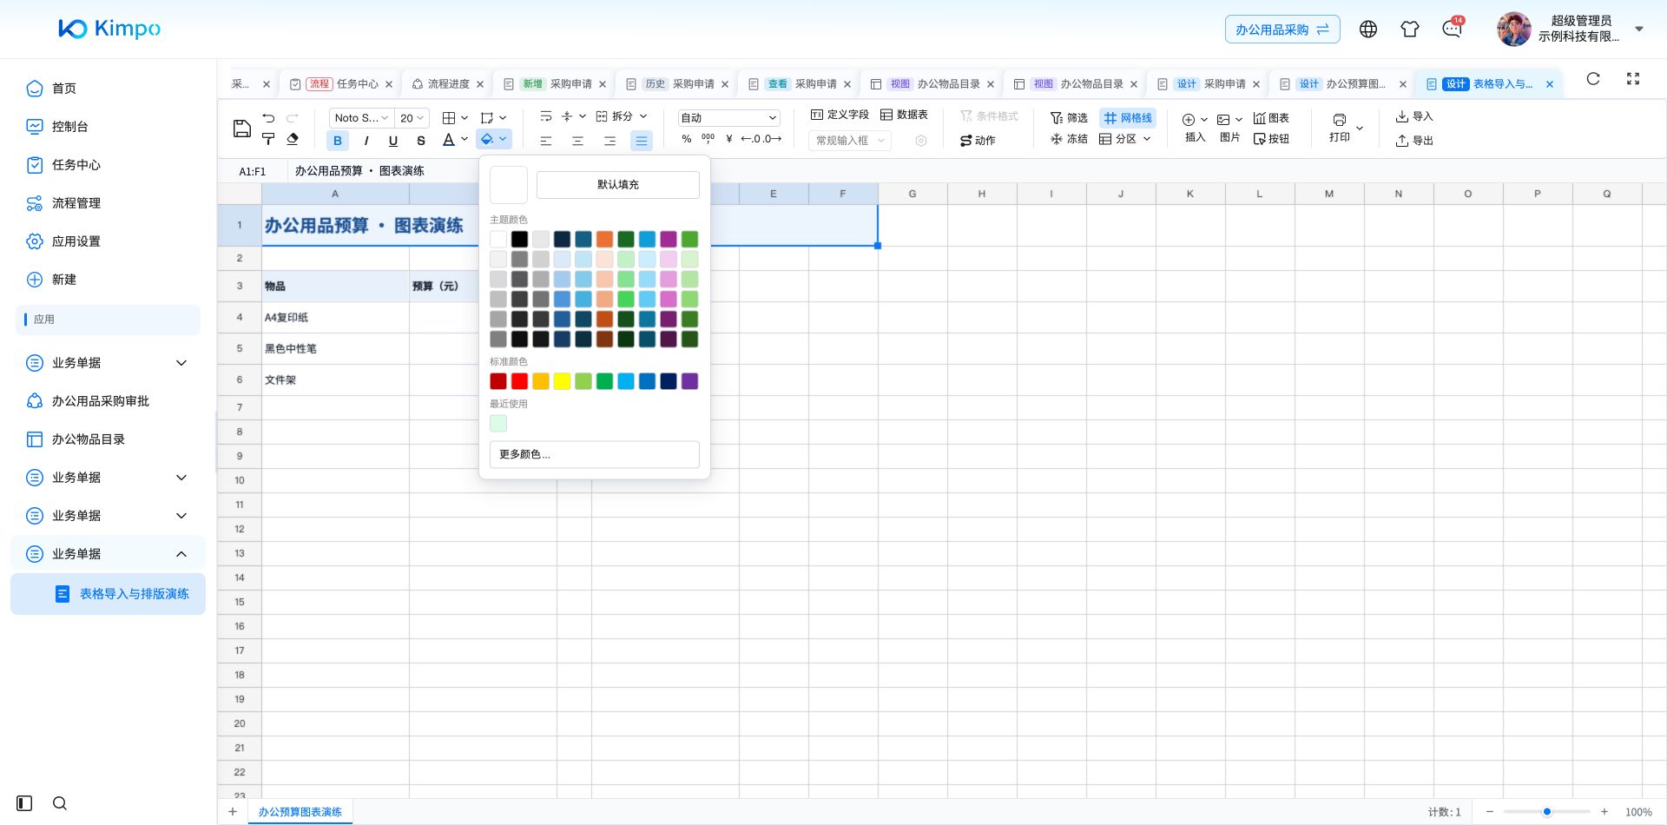The width and height of the screenshot is (1667, 825).
Task: Toggle the 网格线 gridlines button
Action: click(x=1128, y=118)
